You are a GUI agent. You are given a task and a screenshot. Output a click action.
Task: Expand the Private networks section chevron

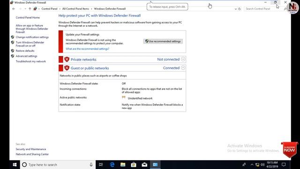pyautogui.click(x=183, y=59)
